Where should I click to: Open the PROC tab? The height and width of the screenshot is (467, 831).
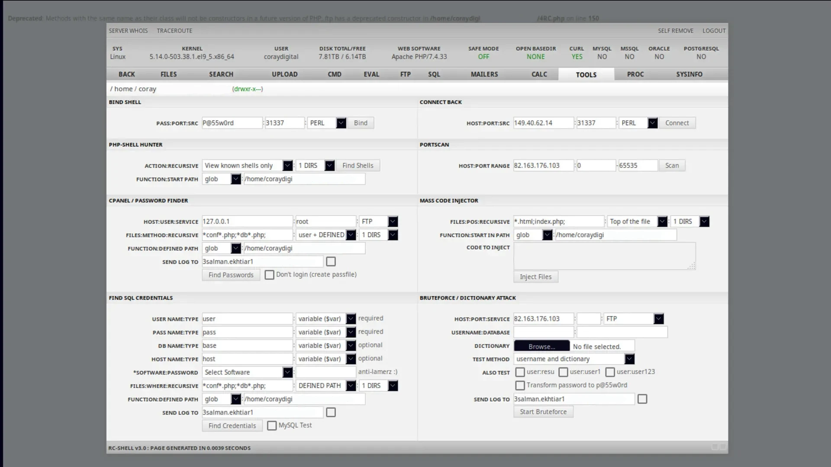point(635,74)
